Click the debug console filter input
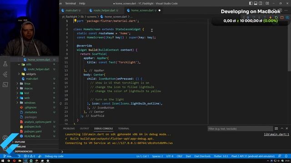This screenshot has width=291, height=163. click(240, 129)
